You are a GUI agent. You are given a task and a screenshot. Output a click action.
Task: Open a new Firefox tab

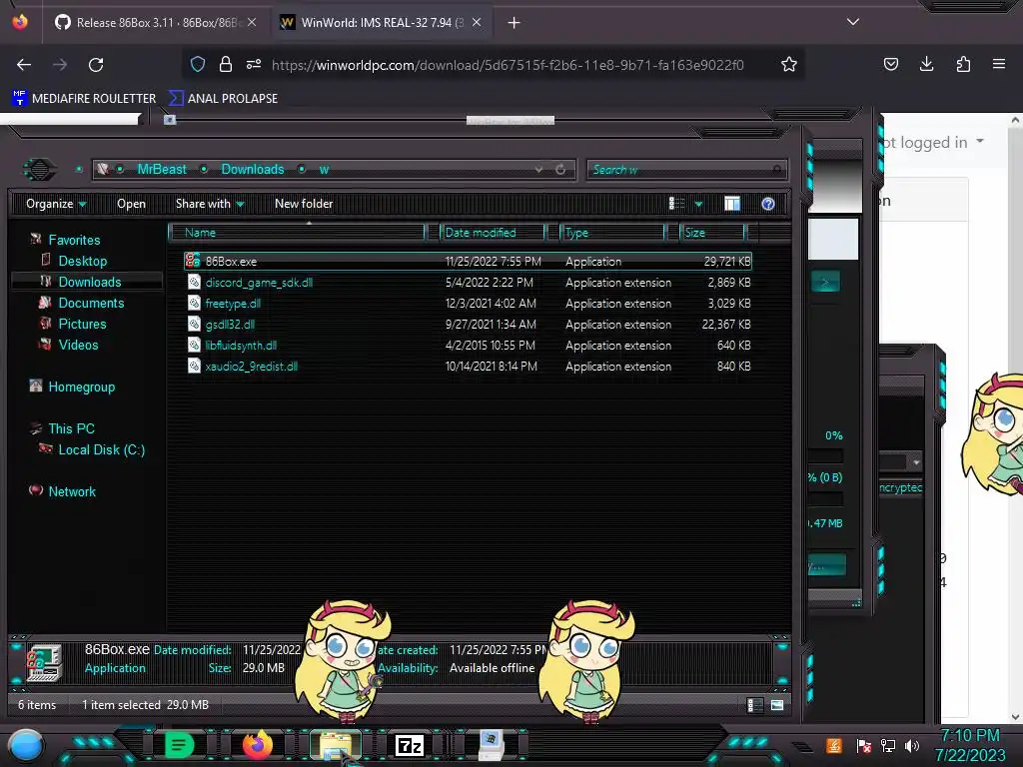[513, 23]
